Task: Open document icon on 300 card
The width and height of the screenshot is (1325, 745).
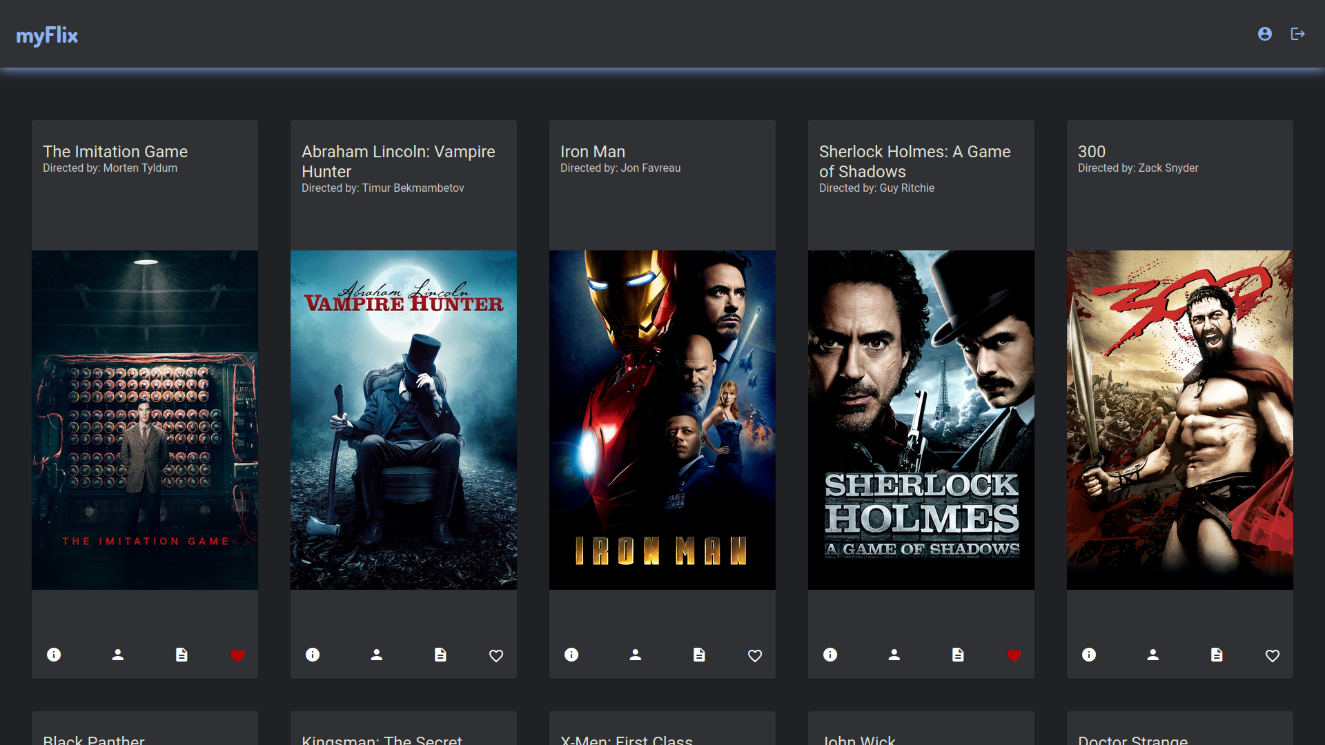Action: tap(1217, 655)
